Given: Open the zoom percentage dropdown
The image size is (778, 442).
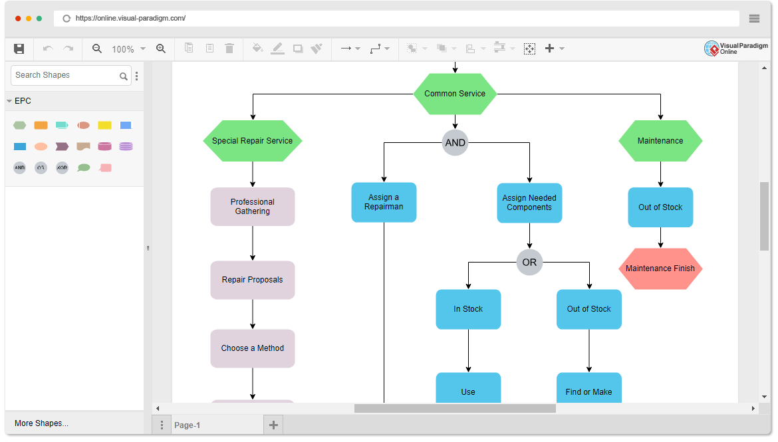Looking at the screenshot, I should point(142,48).
